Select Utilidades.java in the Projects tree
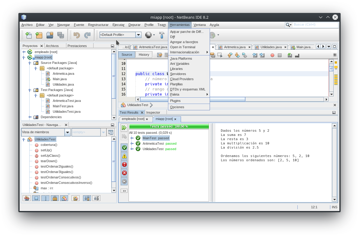The height and width of the screenshot is (236, 359). 63,84
